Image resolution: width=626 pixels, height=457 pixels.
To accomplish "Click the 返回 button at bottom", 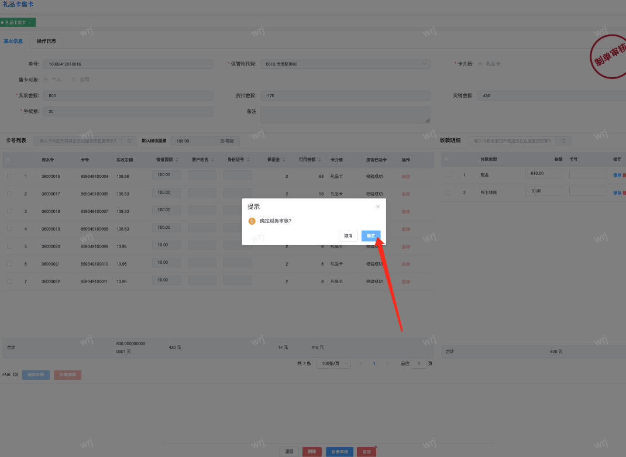I will coord(289,452).
